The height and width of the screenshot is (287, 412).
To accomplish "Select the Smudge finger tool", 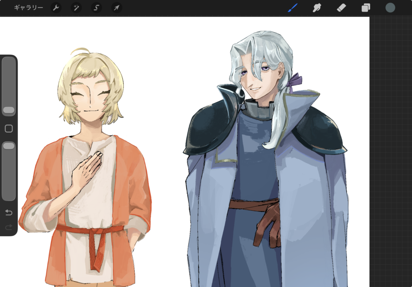I will (x=317, y=8).
